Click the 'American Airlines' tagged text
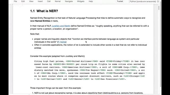Screen dimensions: 170x95 [x=79, y=67]
